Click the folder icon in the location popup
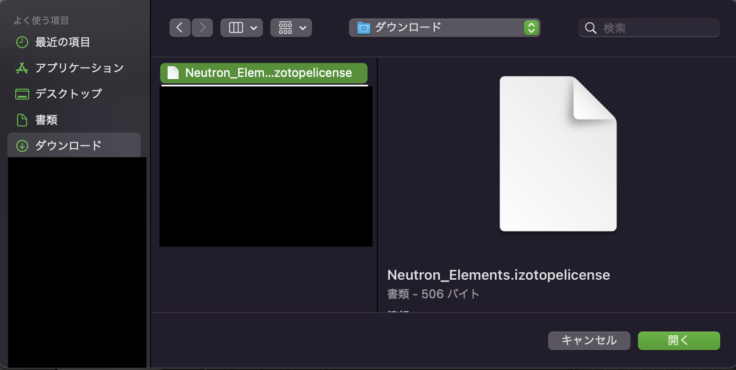The image size is (736, 370). click(x=364, y=28)
